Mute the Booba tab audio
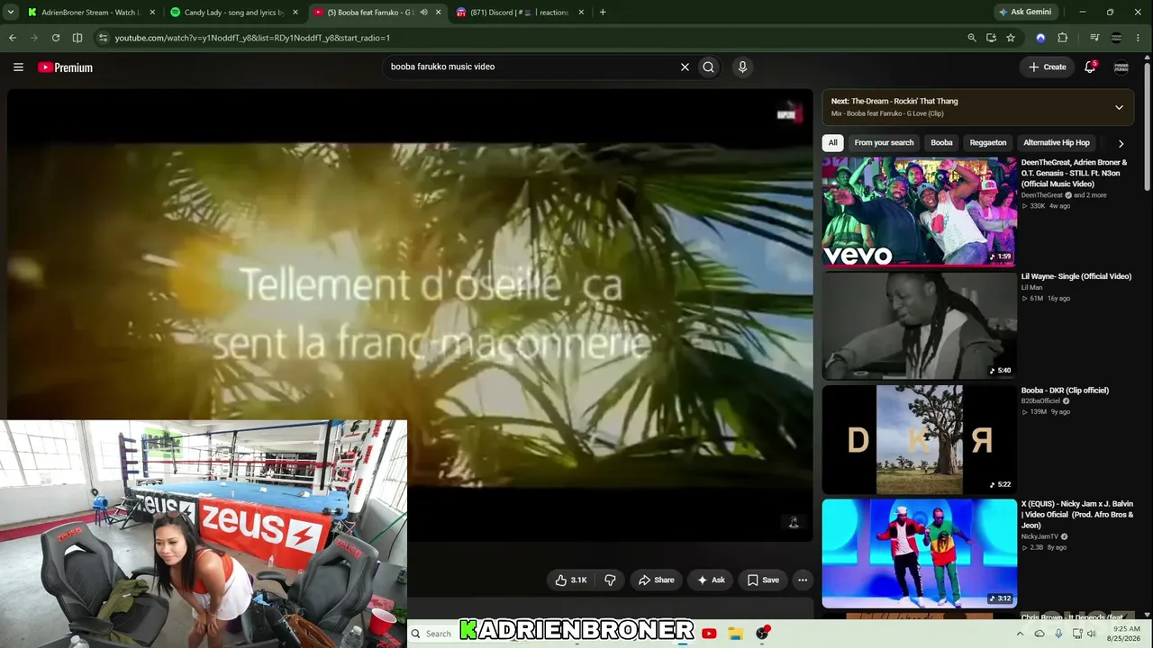Image resolution: width=1153 pixels, height=648 pixels. 423,13
